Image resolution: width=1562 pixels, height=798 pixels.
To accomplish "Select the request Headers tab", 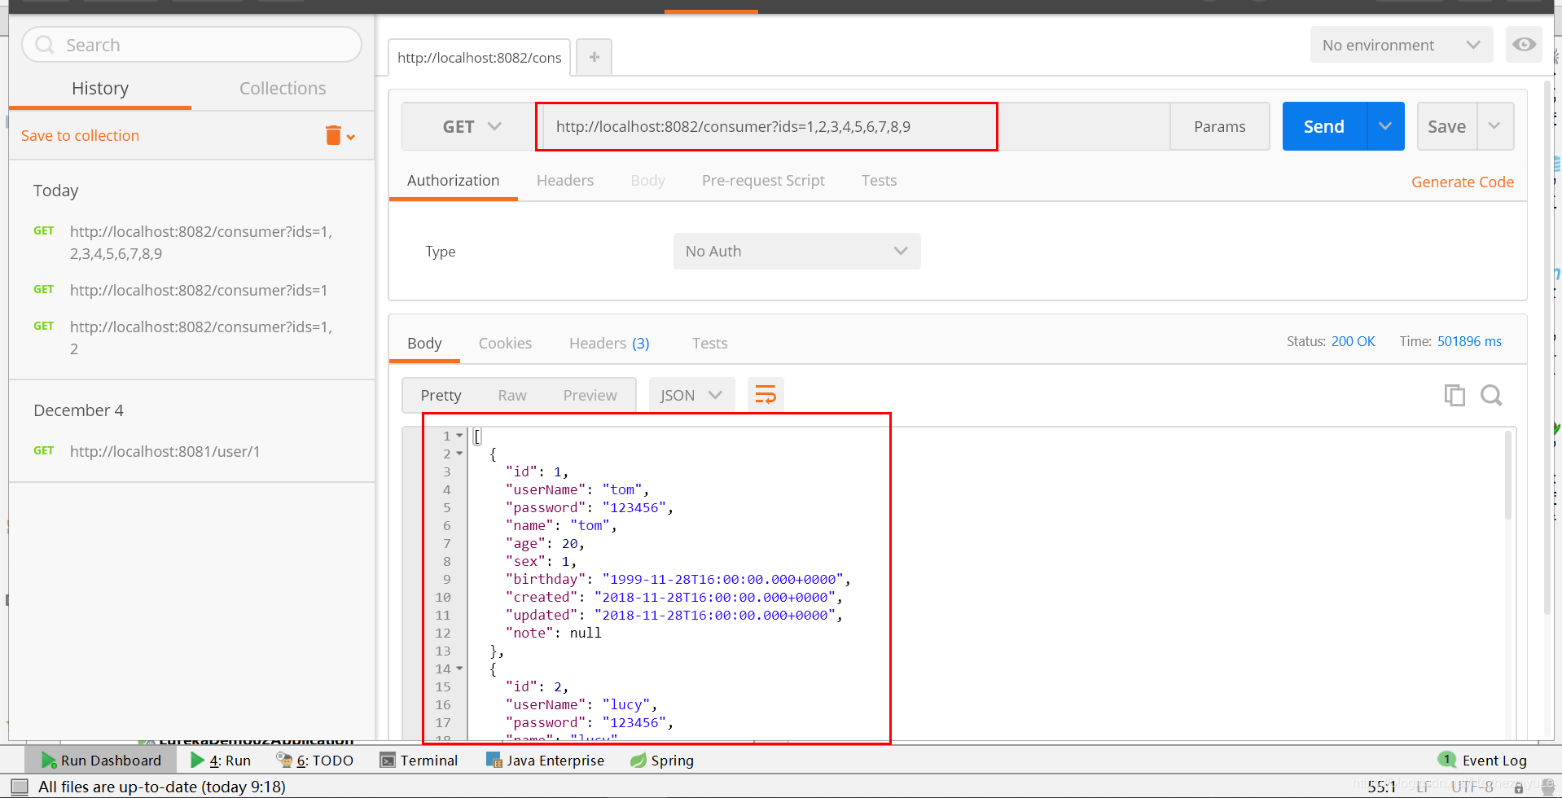I will coord(565,181).
